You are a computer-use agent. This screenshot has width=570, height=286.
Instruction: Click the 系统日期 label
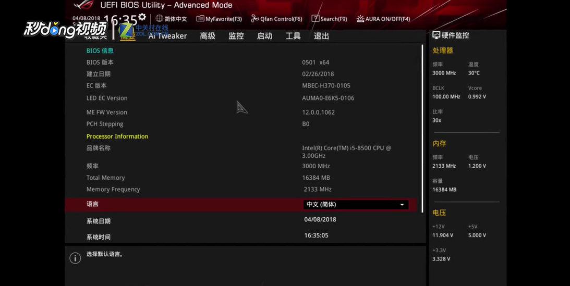tap(99, 221)
